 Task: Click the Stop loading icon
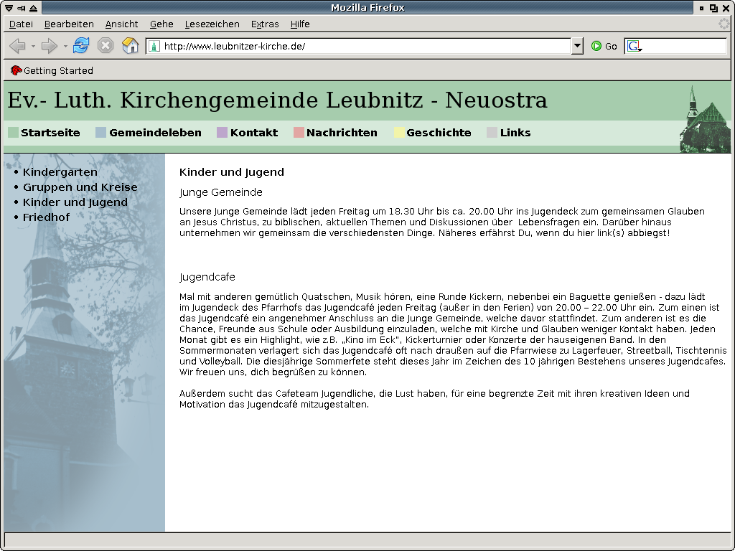pyautogui.click(x=106, y=46)
